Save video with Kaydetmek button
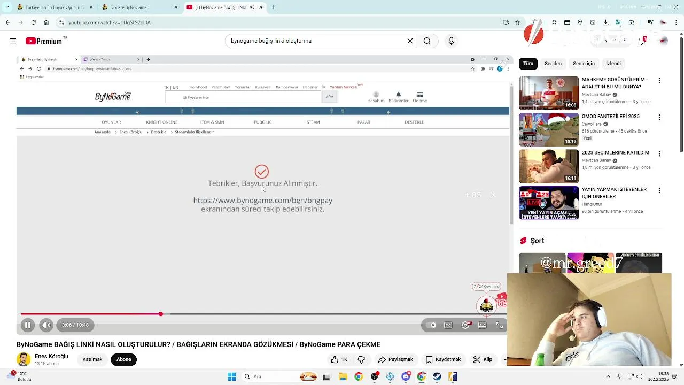 [443, 359]
